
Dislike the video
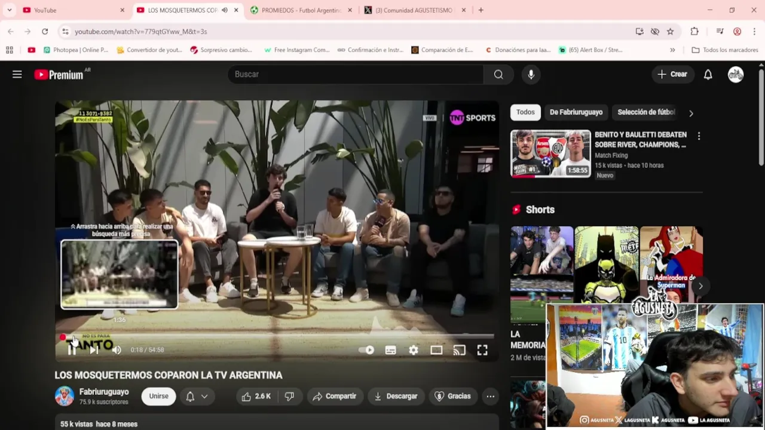tap(289, 396)
